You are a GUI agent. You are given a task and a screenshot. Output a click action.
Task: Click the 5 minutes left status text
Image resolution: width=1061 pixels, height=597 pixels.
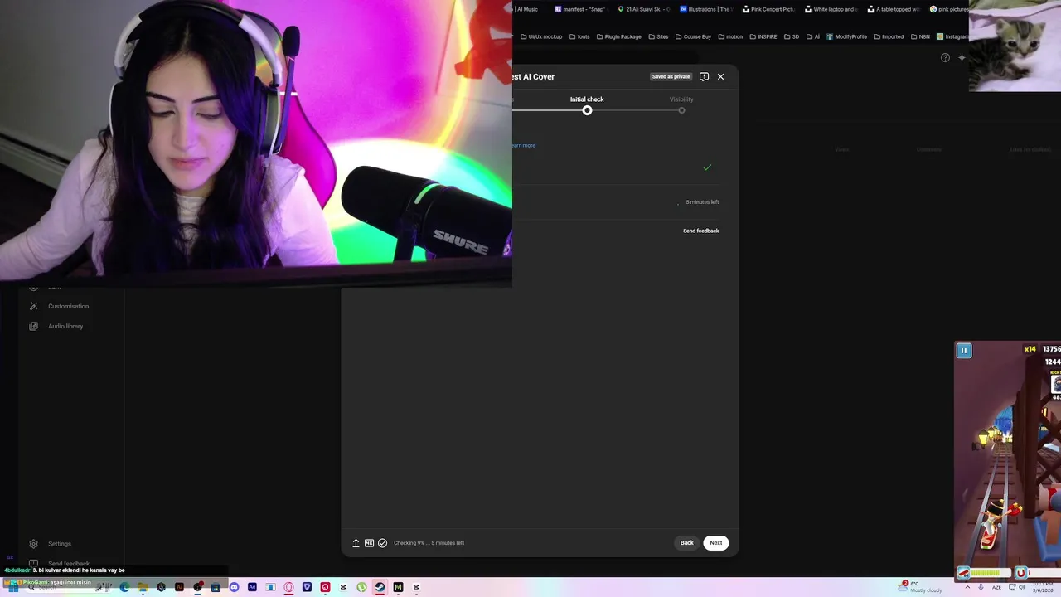tap(702, 202)
